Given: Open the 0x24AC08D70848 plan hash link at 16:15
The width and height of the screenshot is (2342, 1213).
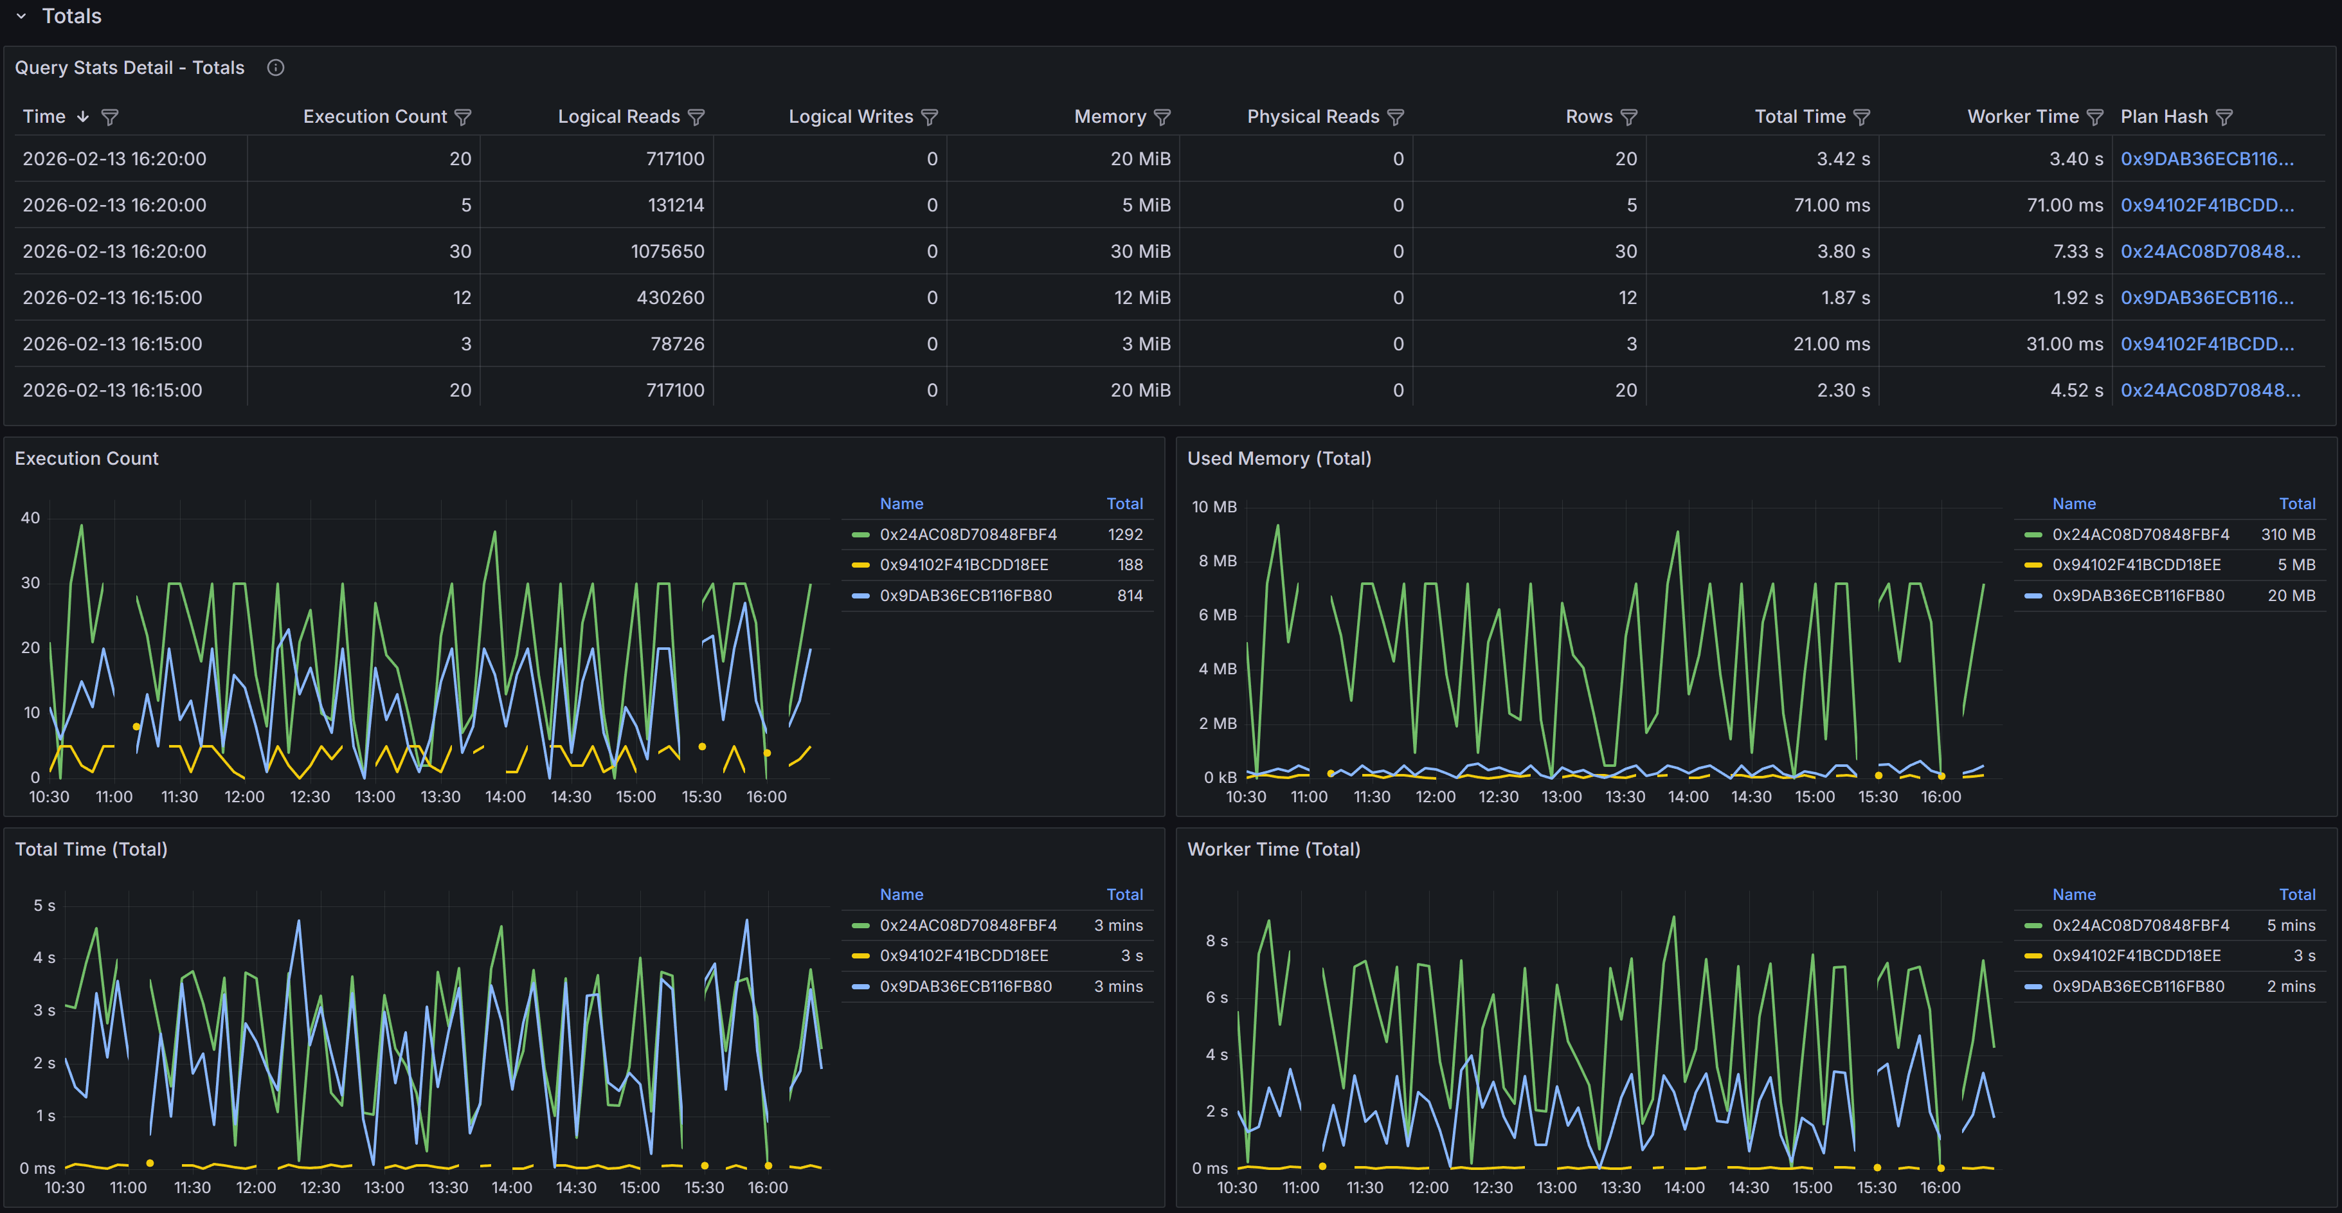Looking at the screenshot, I should point(2210,390).
